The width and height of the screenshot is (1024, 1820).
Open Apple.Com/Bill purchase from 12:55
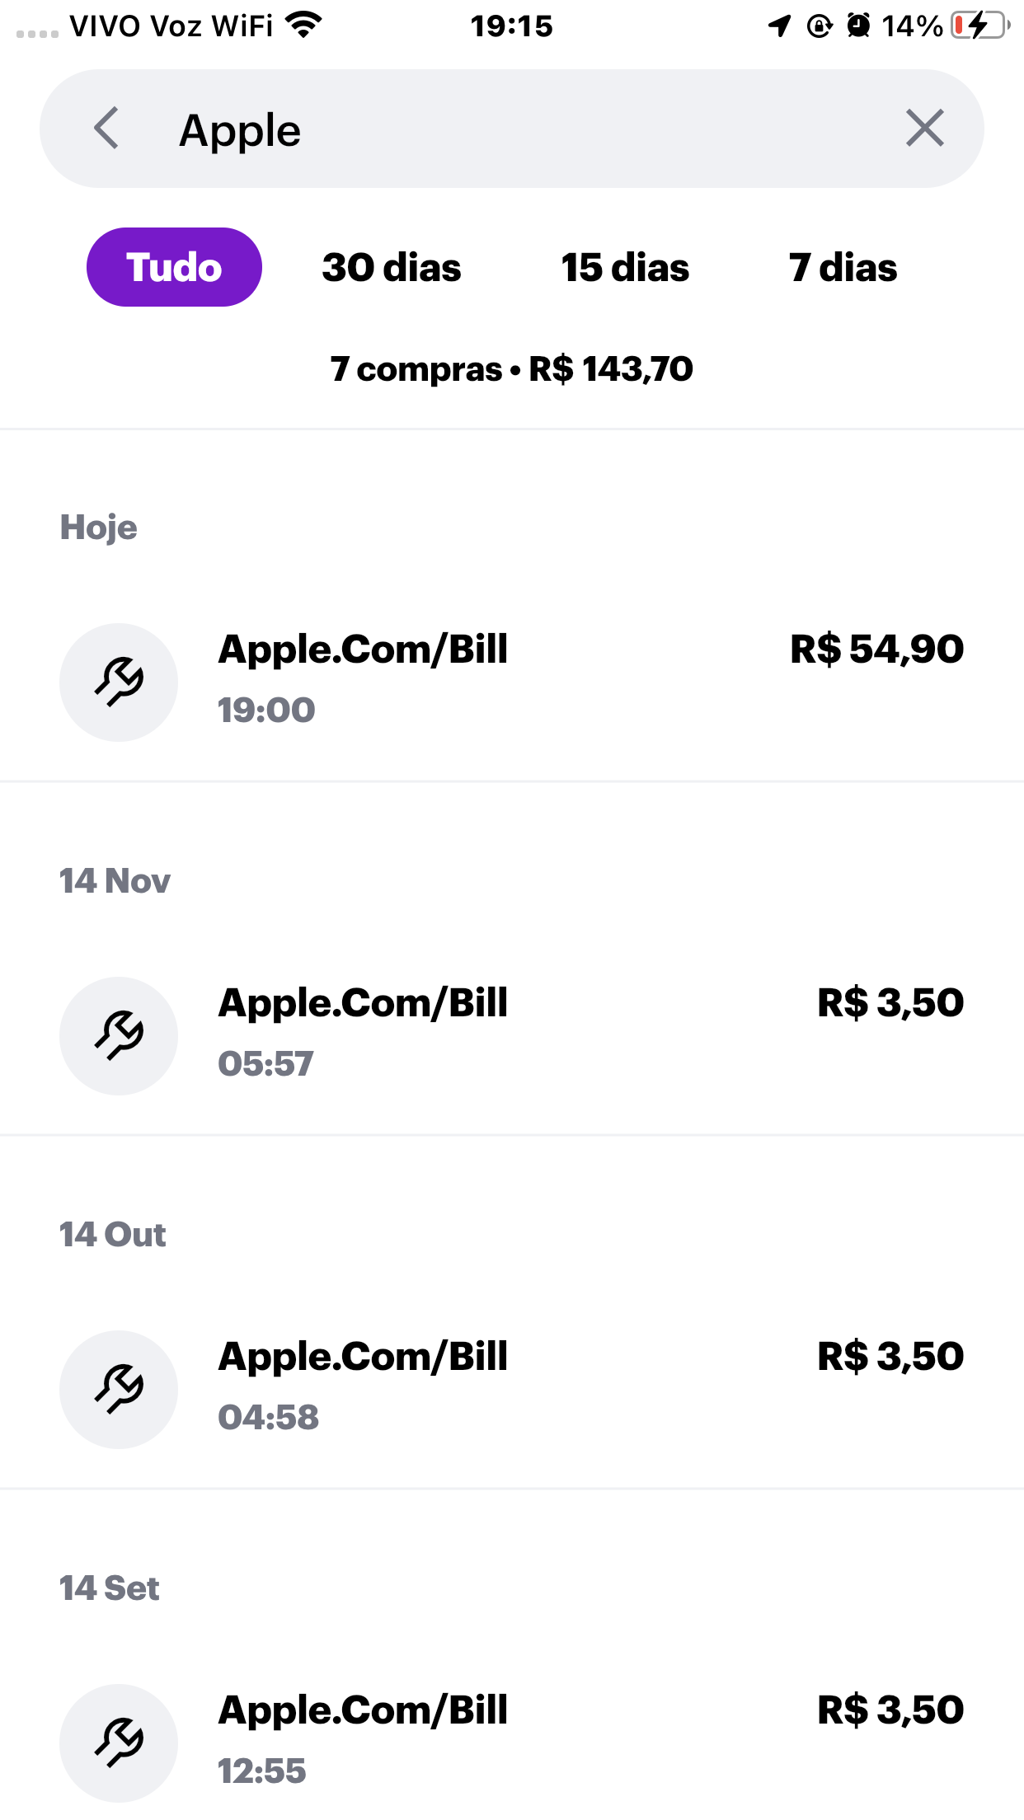(577, 1741)
